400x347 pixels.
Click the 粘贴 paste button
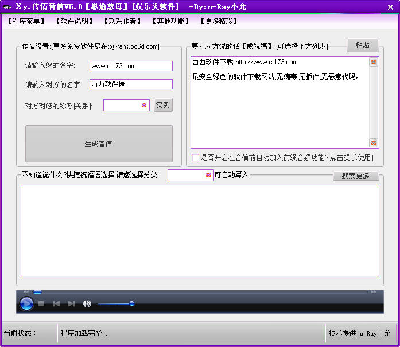(x=363, y=45)
